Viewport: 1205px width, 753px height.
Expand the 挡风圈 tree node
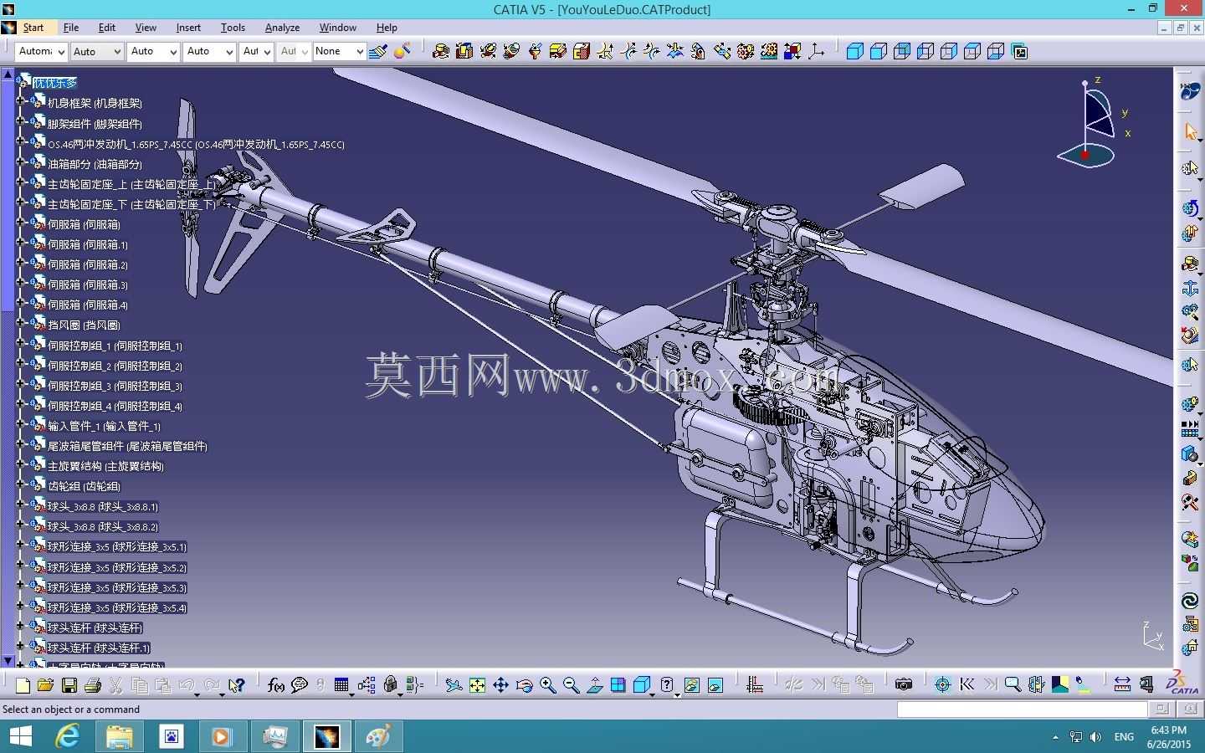point(22,323)
